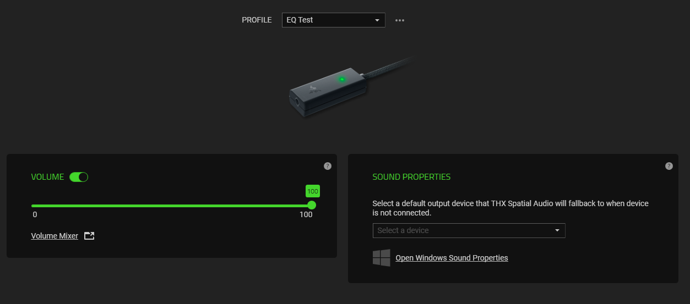Toggle the Volume switch off
690x304 pixels.
[x=79, y=177]
